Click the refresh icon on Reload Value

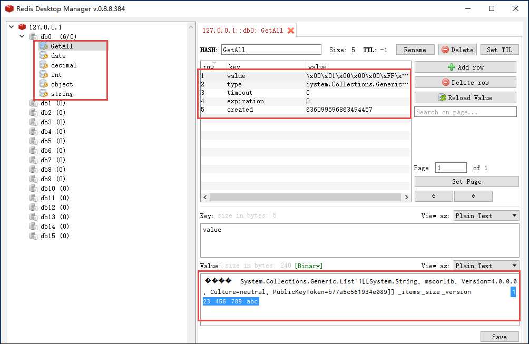tap(442, 98)
